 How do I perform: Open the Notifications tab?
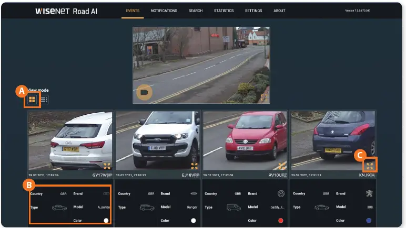[x=164, y=11]
